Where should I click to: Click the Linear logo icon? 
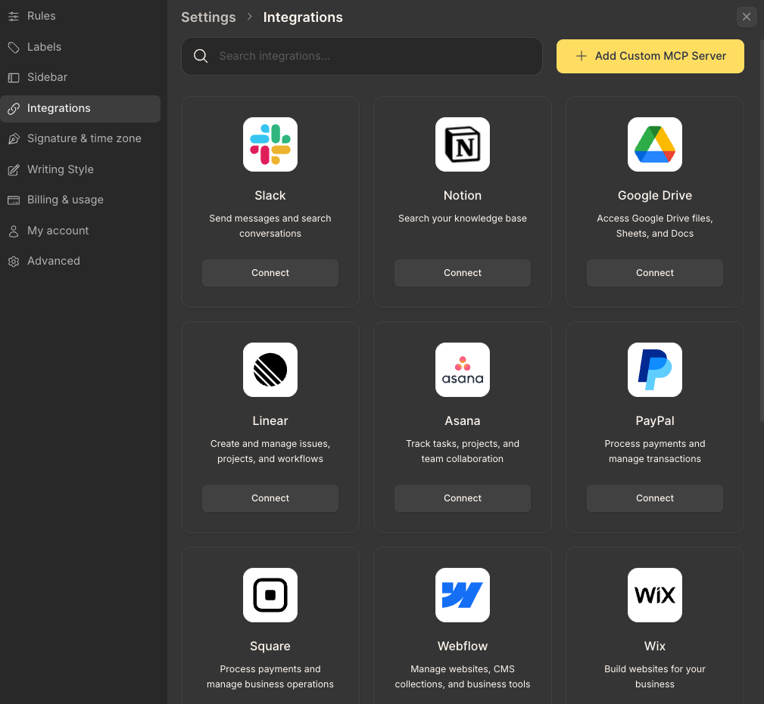[270, 370]
